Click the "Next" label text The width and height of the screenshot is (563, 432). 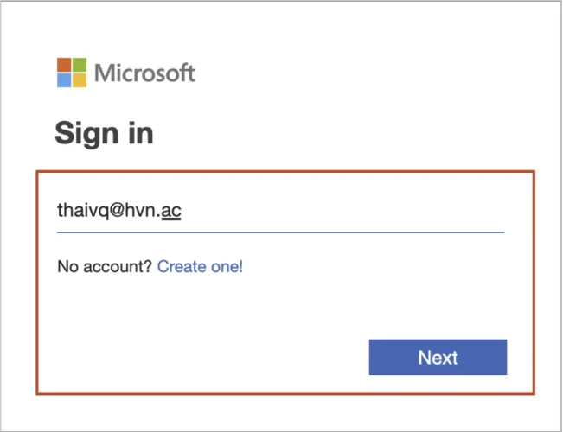click(438, 358)
